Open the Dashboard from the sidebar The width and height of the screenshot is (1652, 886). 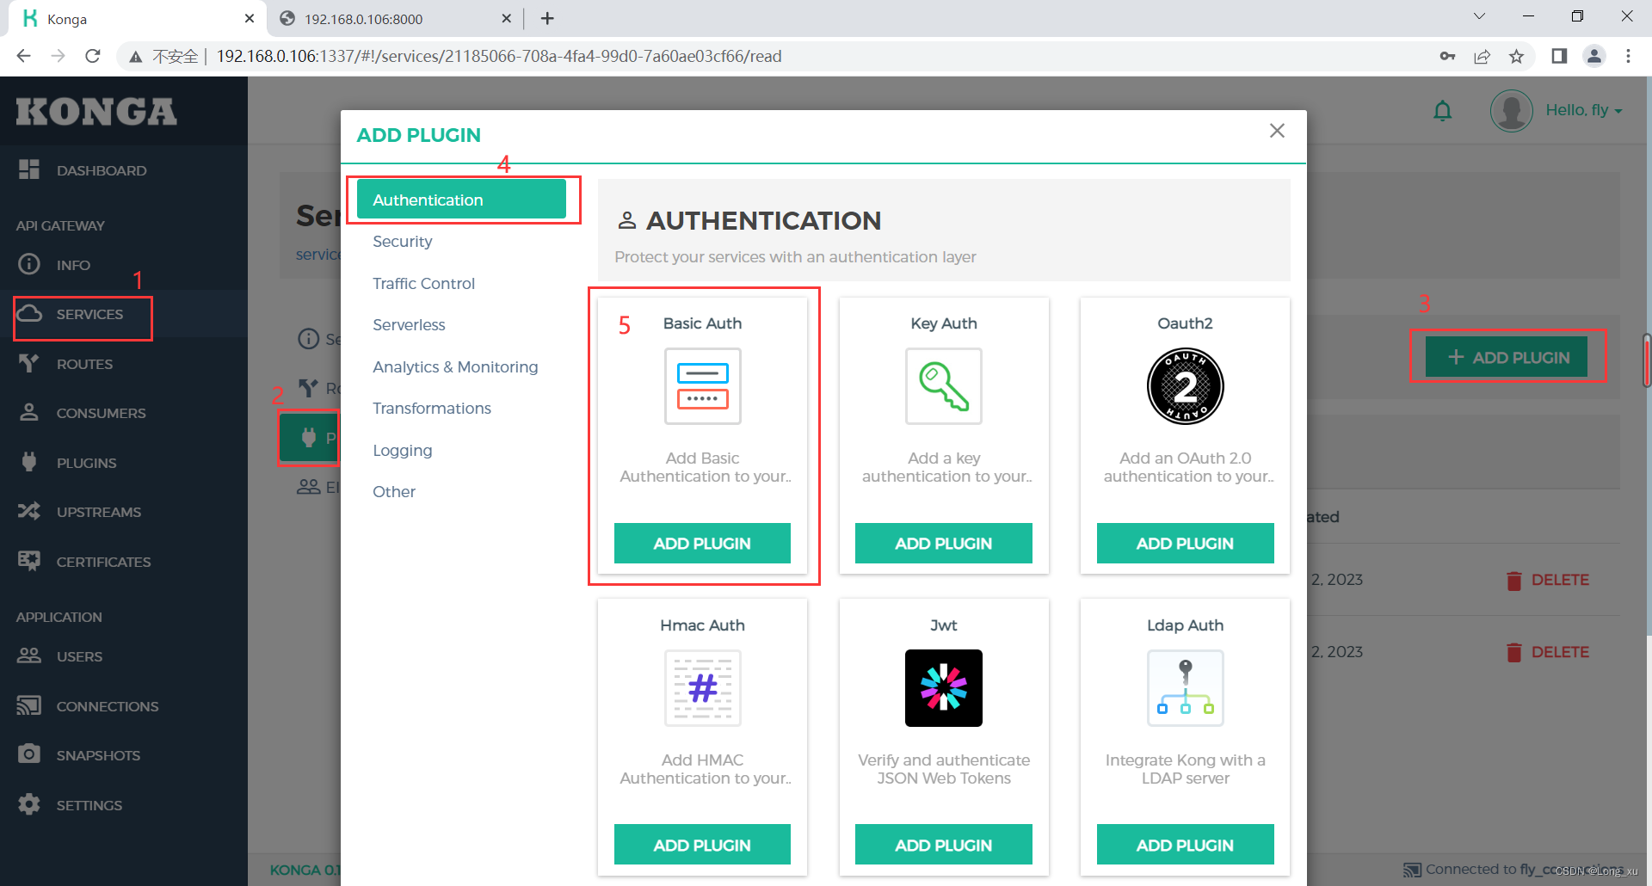(101, 169)
